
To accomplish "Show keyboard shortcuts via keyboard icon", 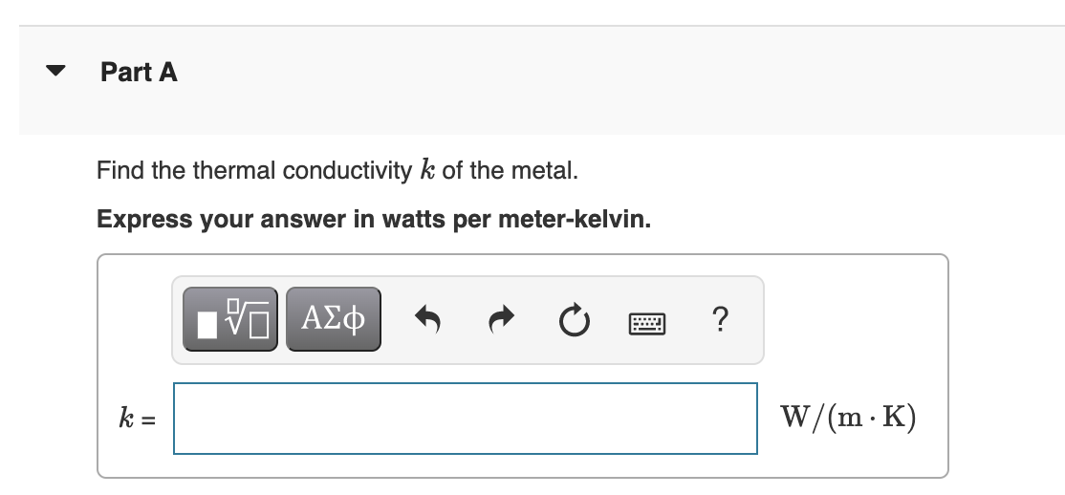I will [x=648, y=324].
